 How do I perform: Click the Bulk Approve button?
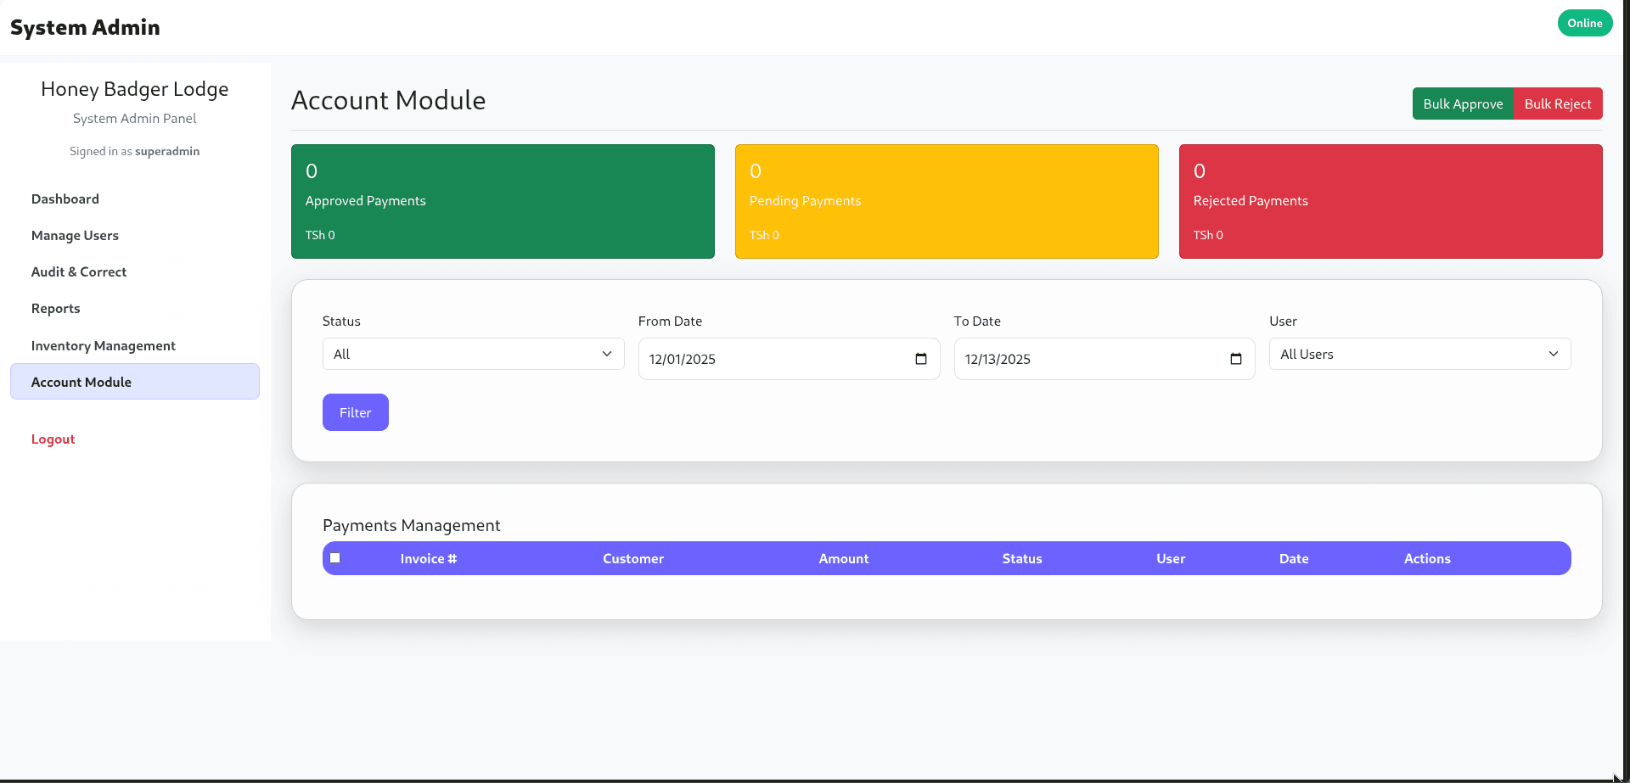tap(1462, 103)
